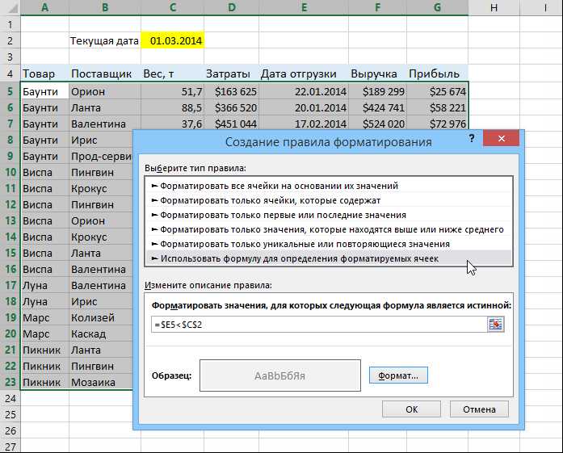Click the 'Текущая дата' cell
Image resolution: width=563 pixels, height=453 pixels.
[x=105, y=40]
